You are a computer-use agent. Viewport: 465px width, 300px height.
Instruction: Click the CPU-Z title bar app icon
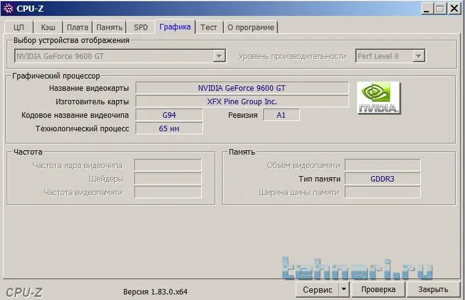tap(9, 9)
